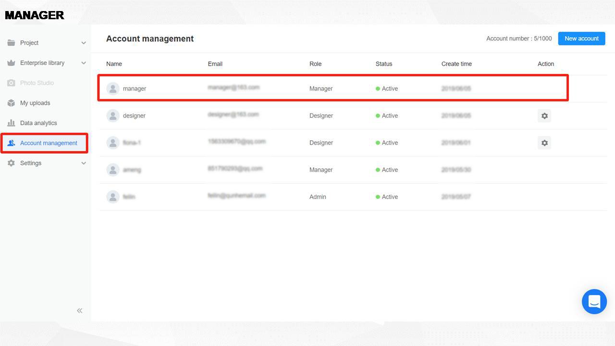Click the Active status in the designer row
615x346 pixels.
pyautogui.click(x=387, y=116)
